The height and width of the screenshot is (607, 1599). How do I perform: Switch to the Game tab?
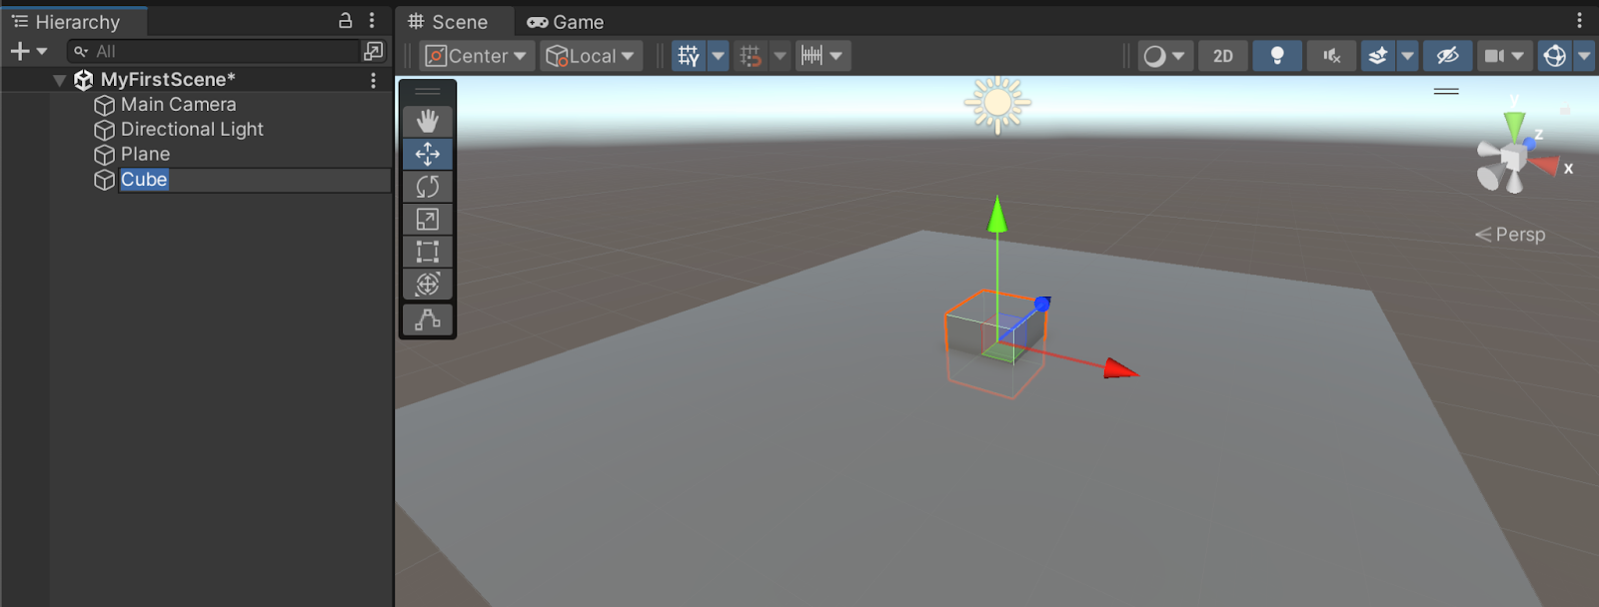[x=566, y=22]
